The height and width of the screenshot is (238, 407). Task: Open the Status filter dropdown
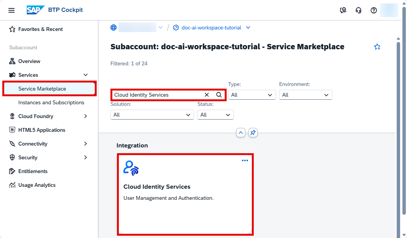click(x=216, y=115)
